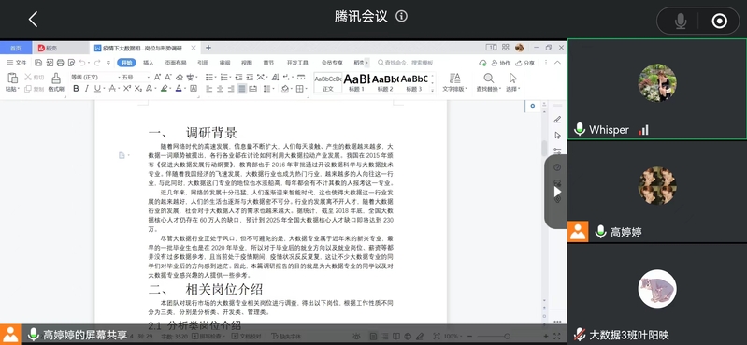The width and height of the screenshot is (747, 345).
Task: Toggle superscript X² formatting
Action: click(x=127, y=88)
